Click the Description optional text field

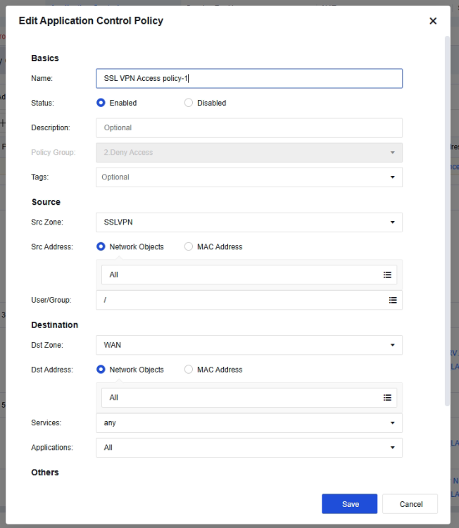[x=249, y=127]
